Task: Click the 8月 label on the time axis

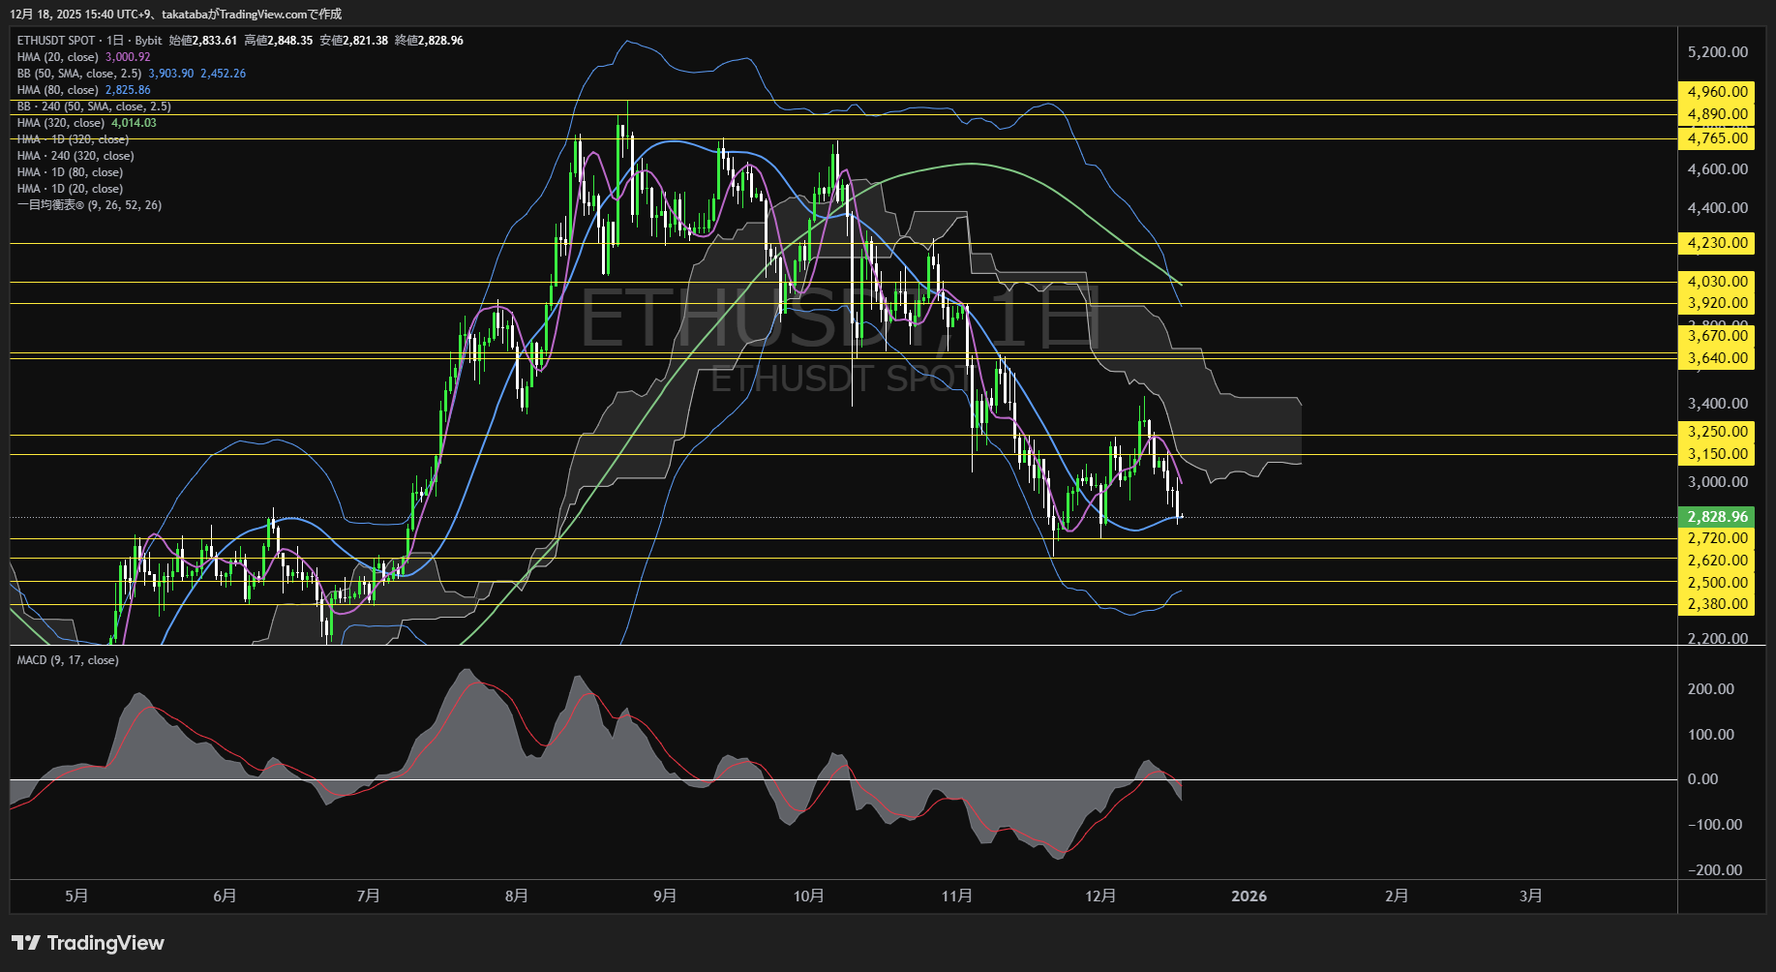Action: [x=517, y=896]
